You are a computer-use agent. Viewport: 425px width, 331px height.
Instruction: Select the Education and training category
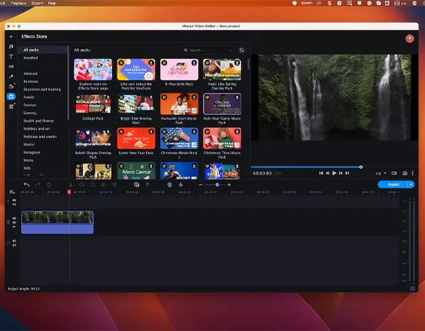[x=42, y=89]
